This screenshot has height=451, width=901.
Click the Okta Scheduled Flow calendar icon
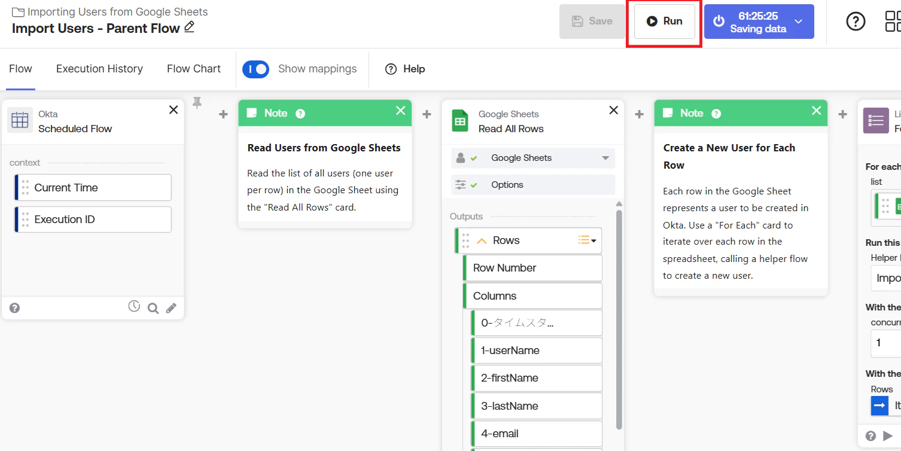click(x=20, y=120)
